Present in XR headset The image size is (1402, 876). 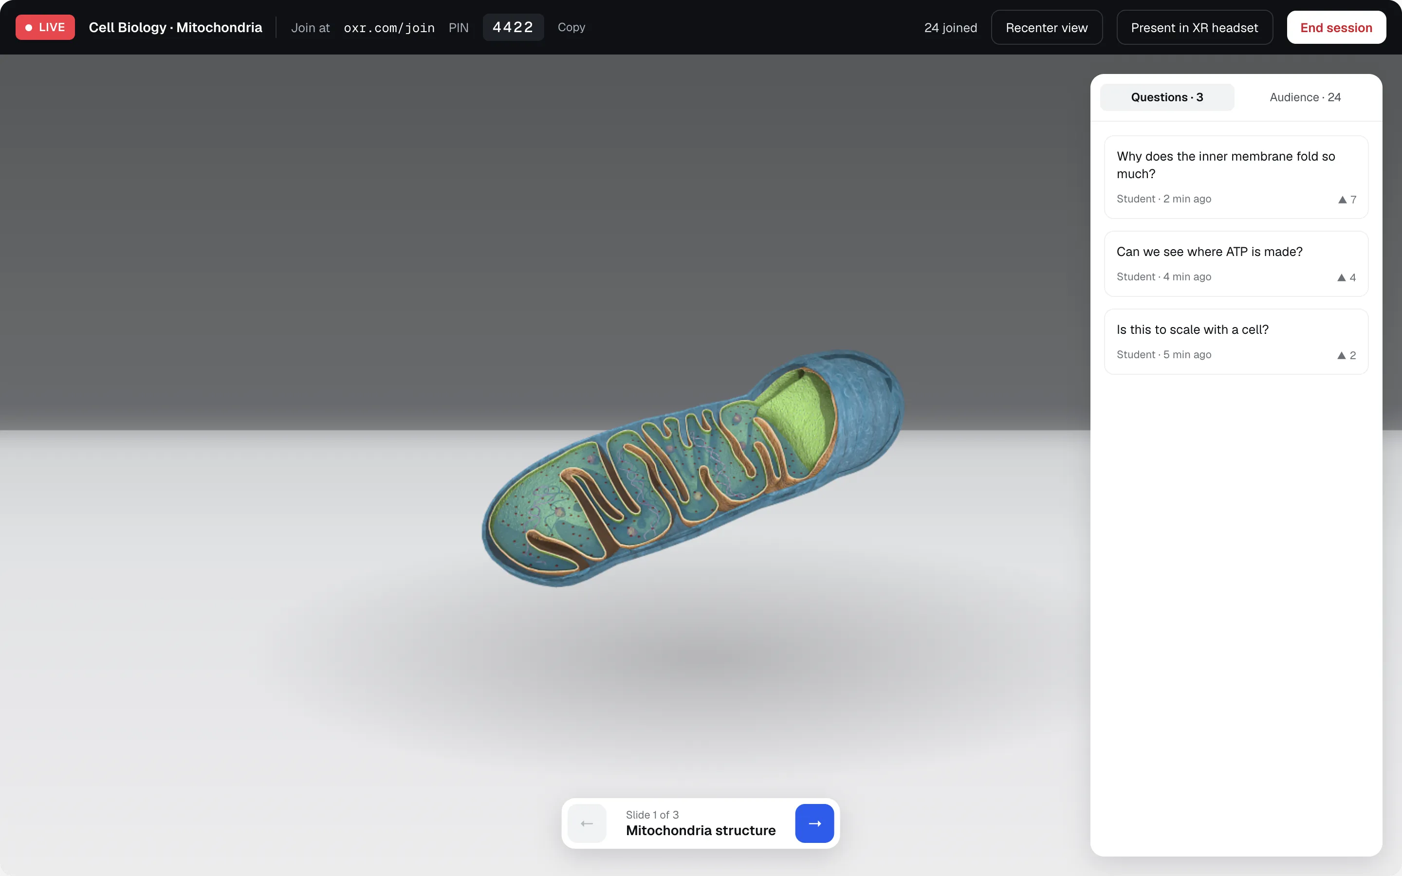tap(1194, 27)
